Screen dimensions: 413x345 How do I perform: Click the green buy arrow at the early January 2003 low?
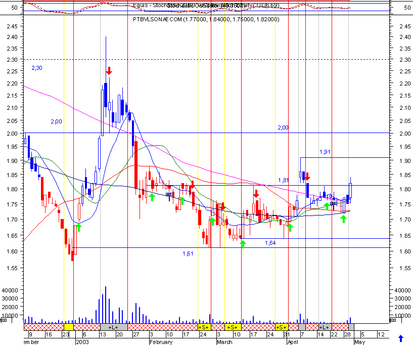coord(78,227)
